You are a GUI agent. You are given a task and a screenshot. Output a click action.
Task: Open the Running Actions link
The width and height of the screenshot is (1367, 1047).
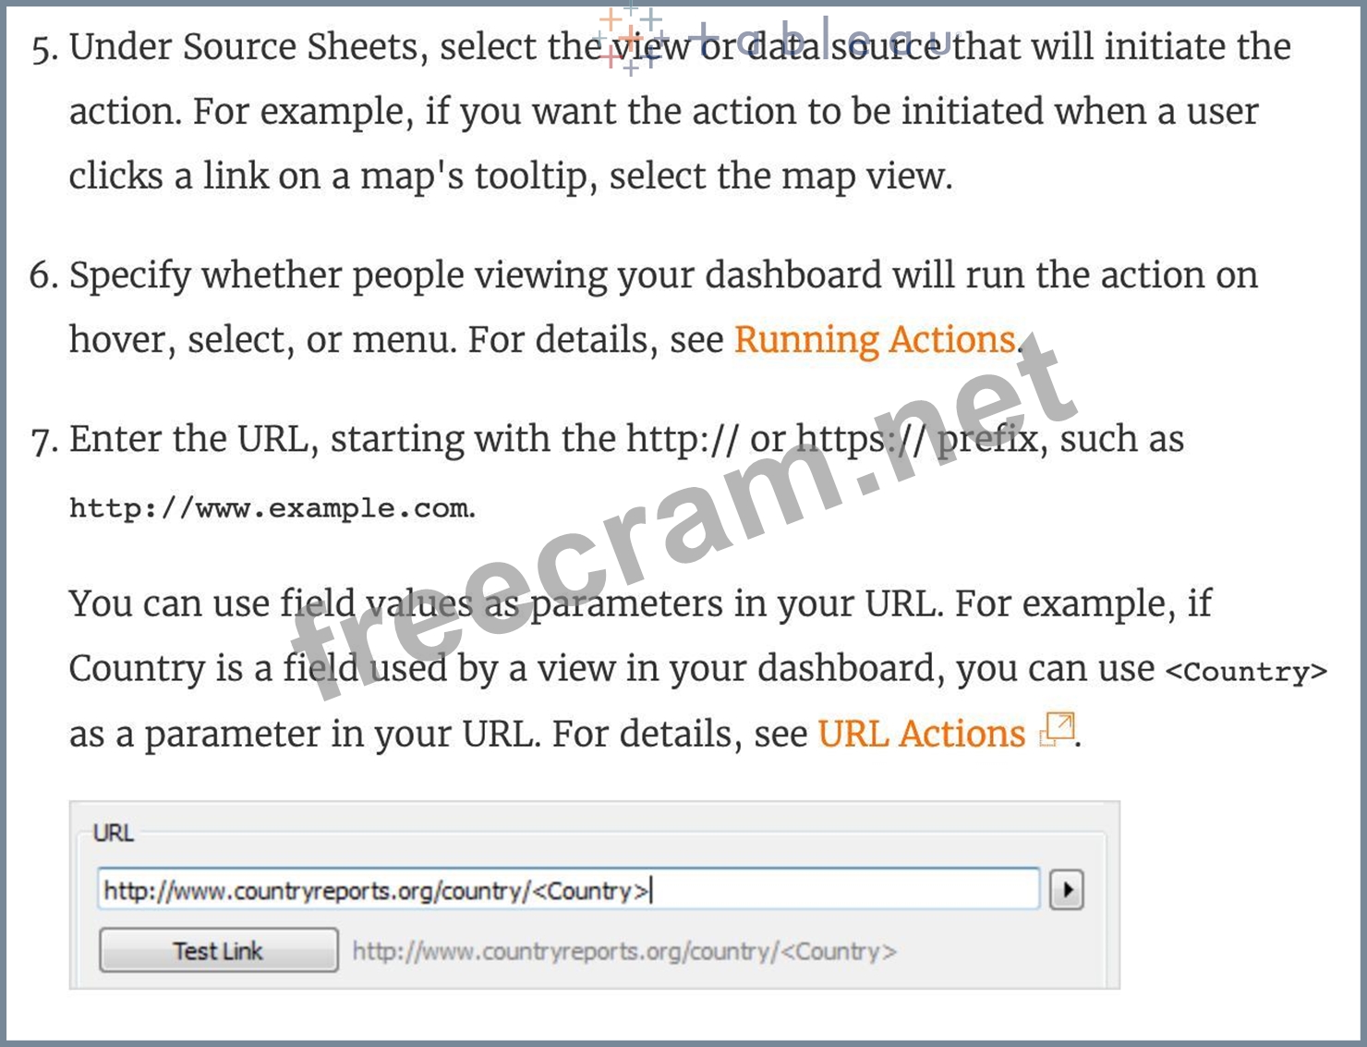point(875,340)
